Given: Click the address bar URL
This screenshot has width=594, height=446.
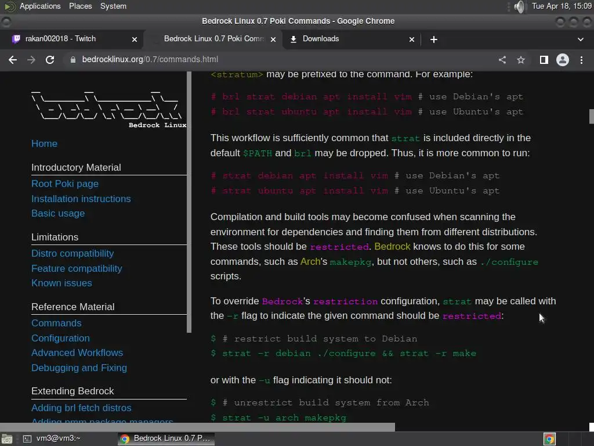Looking at the screenshot, I should point(150,60).
